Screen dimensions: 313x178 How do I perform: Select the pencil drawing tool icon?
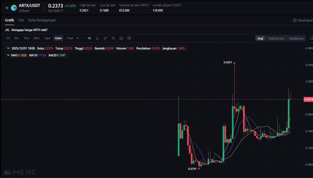(105, 38)
